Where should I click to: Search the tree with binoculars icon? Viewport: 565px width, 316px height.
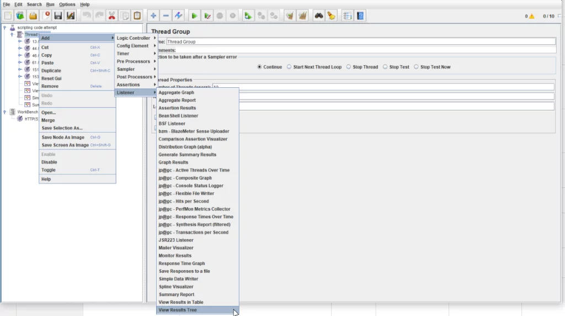[318, 16]
